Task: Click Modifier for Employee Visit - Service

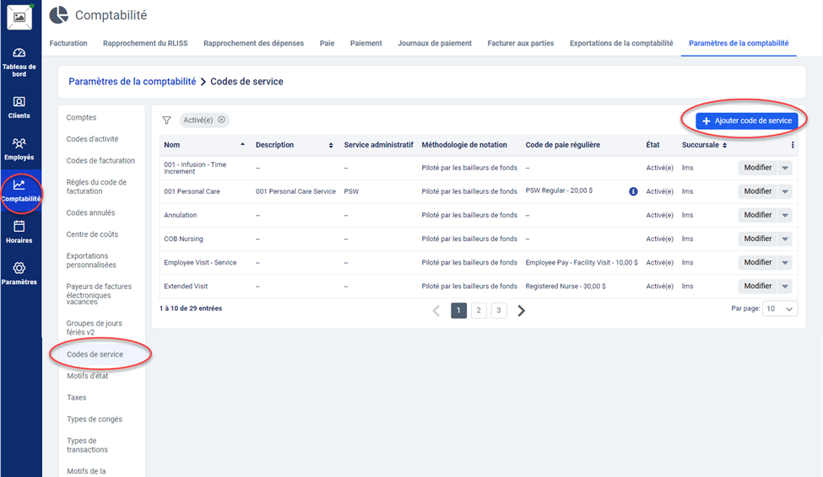Action: 758,262
